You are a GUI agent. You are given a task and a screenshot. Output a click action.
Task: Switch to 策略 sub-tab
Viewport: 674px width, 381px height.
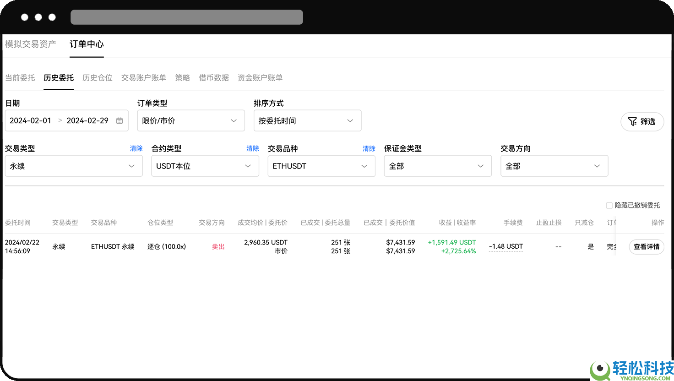pos(183,78)
